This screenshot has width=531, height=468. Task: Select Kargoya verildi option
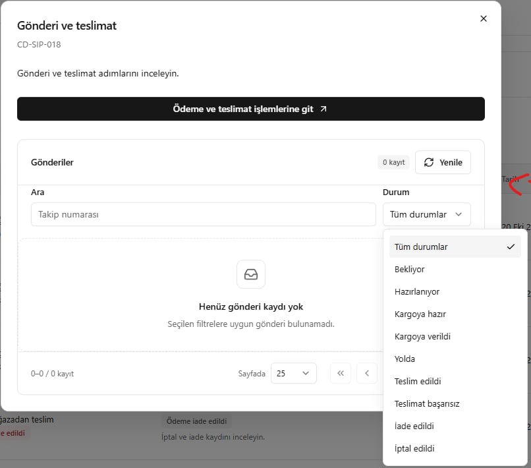(x=455, y=336)
